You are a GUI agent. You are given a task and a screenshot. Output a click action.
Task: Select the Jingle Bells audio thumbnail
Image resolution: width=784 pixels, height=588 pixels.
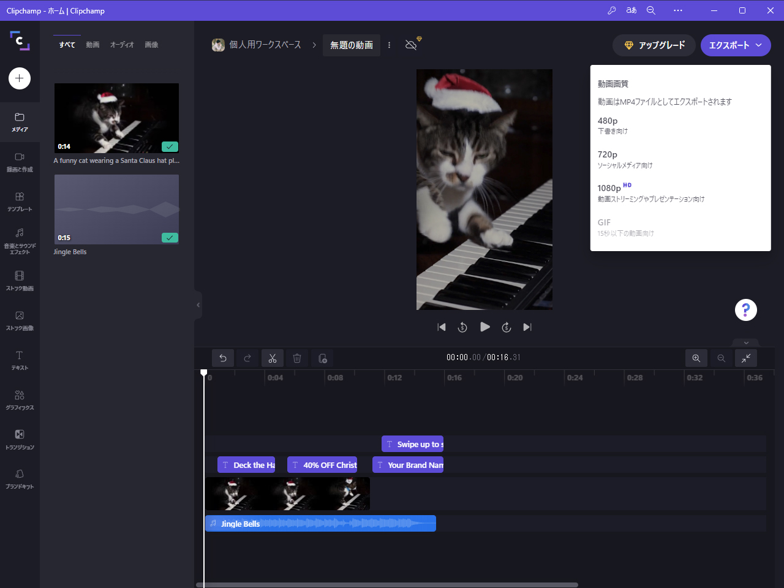click(x=116, y=209)
